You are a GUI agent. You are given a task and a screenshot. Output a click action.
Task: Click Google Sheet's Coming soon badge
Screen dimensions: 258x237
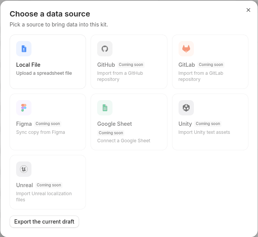(111, 133)
